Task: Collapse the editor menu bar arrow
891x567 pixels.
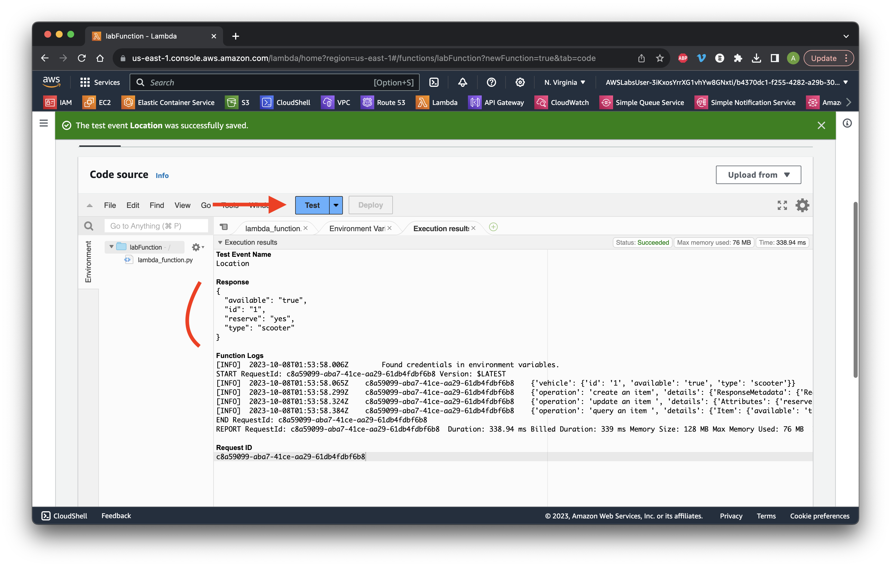Action: 90,205
